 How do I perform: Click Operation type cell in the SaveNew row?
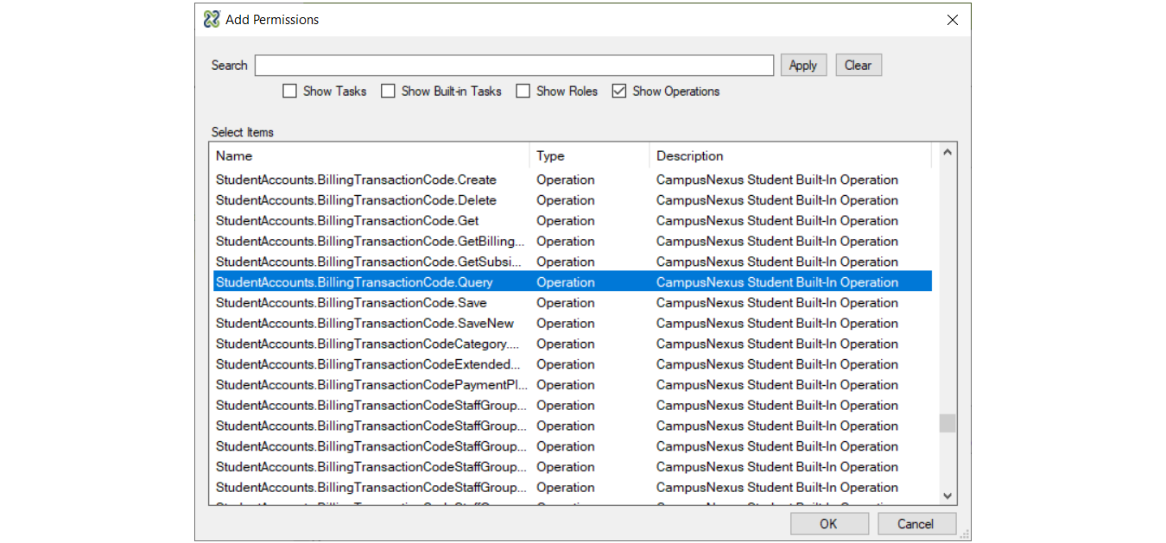(x=566, y=323)
